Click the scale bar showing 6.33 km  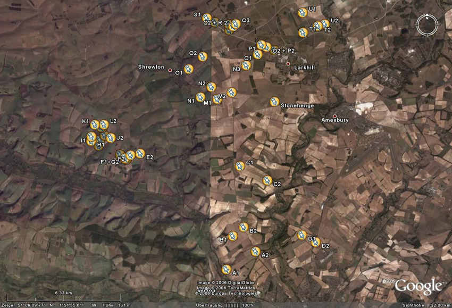(63, 297)
